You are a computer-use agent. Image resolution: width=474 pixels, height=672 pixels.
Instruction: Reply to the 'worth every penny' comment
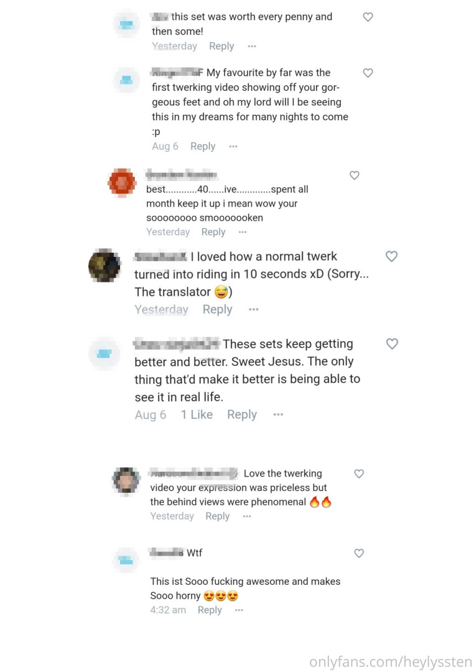tap(221, 46)
